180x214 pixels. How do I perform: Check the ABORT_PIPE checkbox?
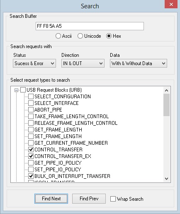(31, 110)
